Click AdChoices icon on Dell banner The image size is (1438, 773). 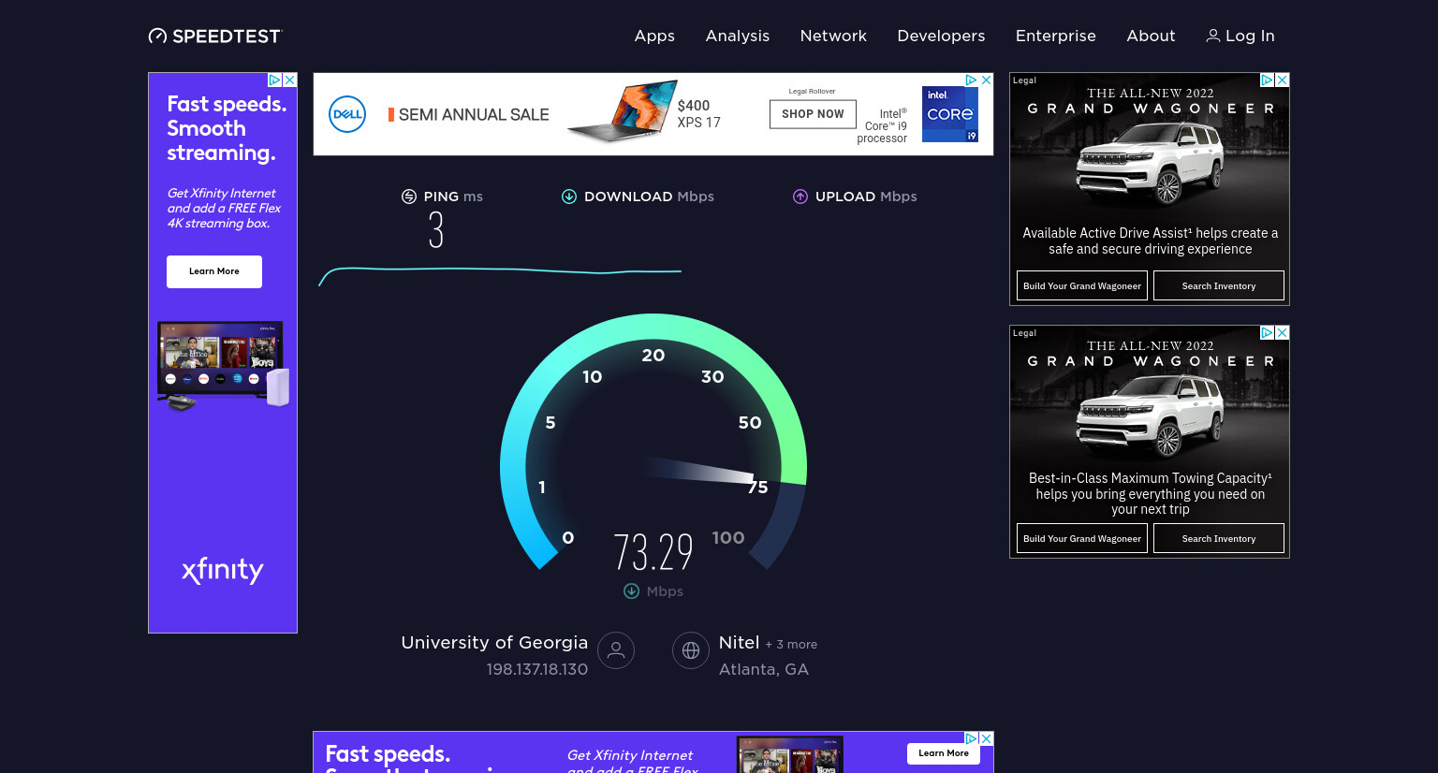coord(972,80)
